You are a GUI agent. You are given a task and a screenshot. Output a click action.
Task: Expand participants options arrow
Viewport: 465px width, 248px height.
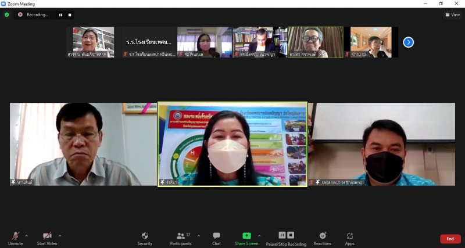coord(199,236)
